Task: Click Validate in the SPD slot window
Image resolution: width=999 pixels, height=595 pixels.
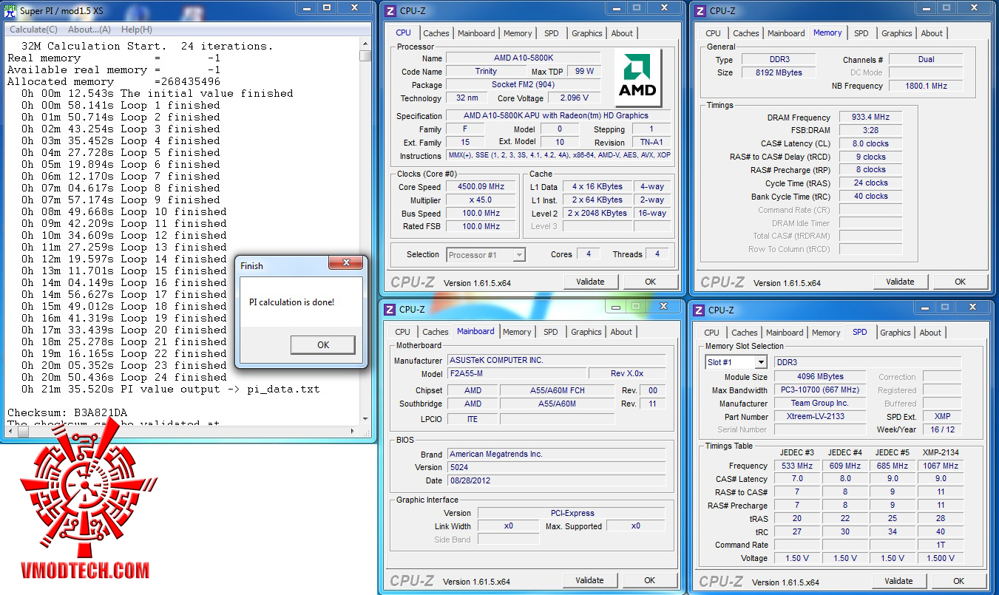Action: 898,581
